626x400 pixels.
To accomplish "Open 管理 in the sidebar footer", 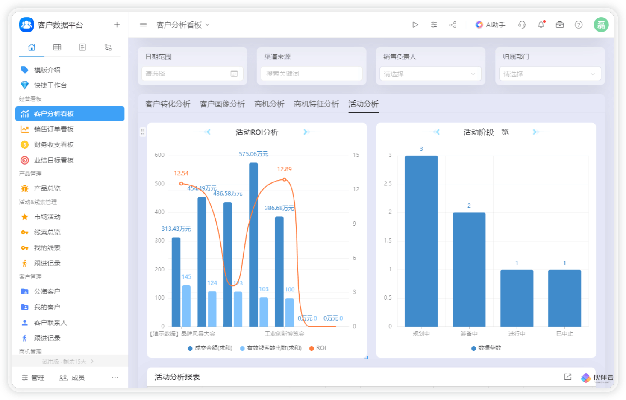I will point(33,378).
